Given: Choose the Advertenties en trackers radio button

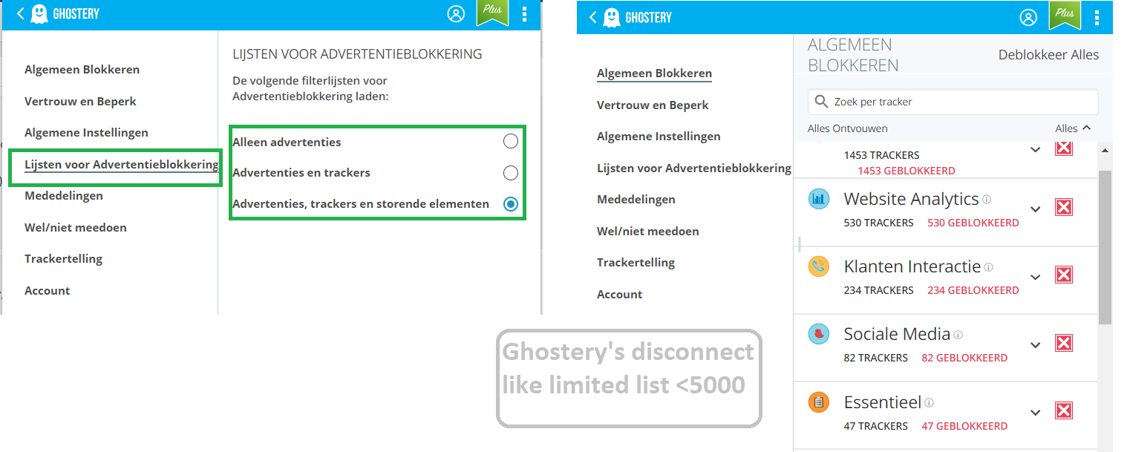Looking at the screenshot, I should (x=510, y=173).
